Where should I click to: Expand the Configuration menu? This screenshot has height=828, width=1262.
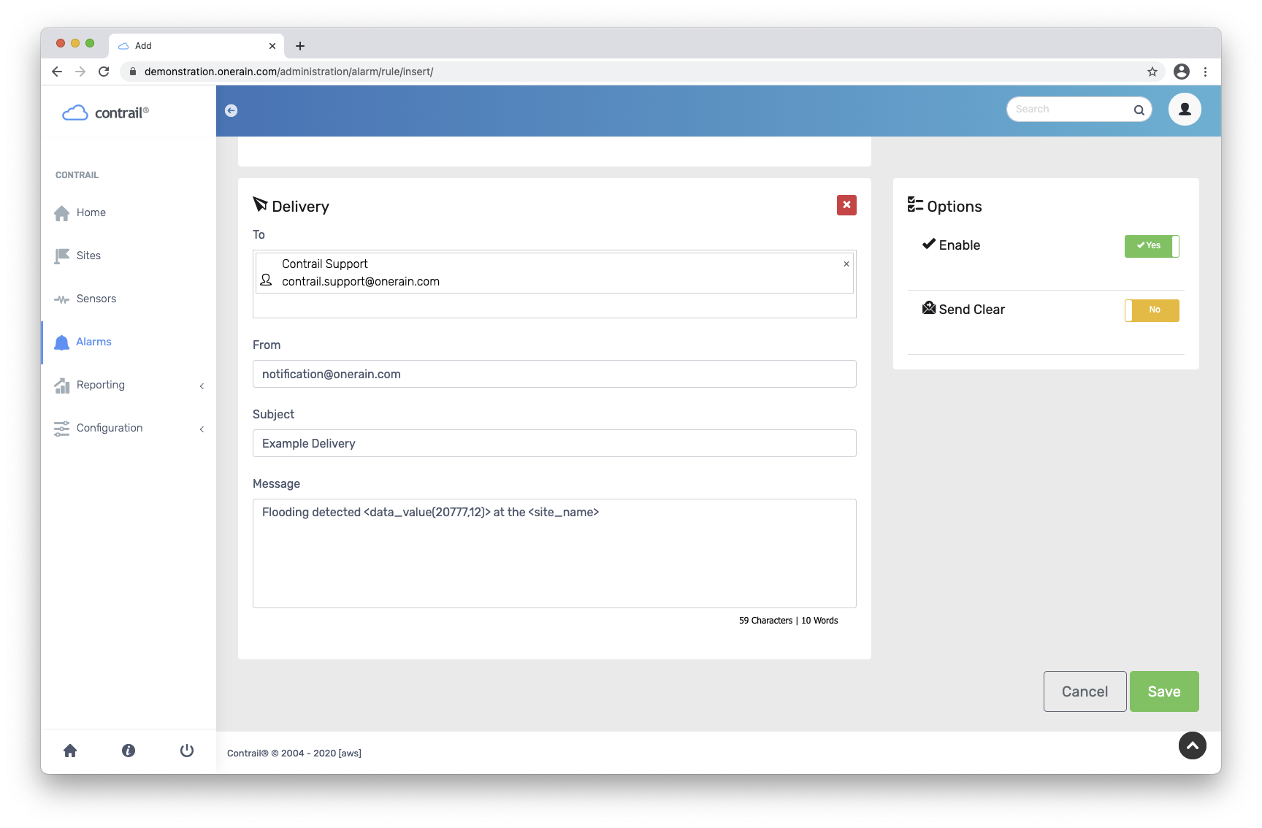coord(110,428)
